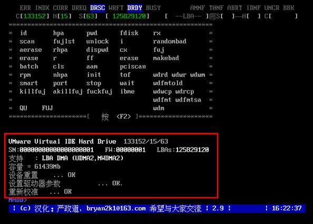Select the scan command
Viewport: 313px width, 224px height.
[x=27, y=41]
